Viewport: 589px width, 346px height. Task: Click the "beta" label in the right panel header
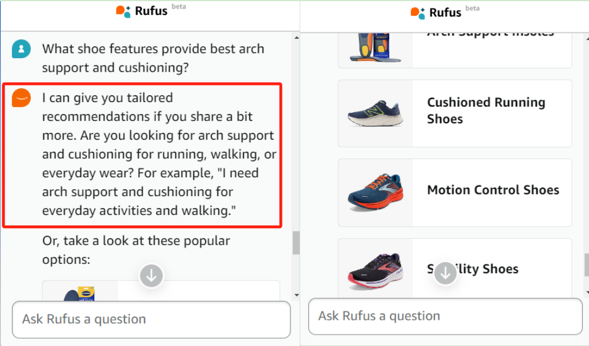click(473, 8)
